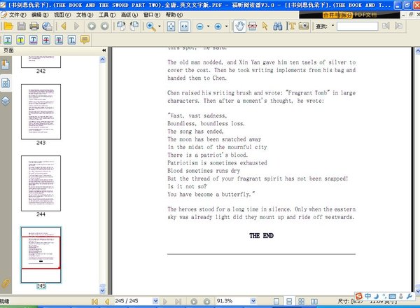Viewport: 420px width, 308px height.
Task: Open the 文档 Document menu
Action: (x=85, y=15)
